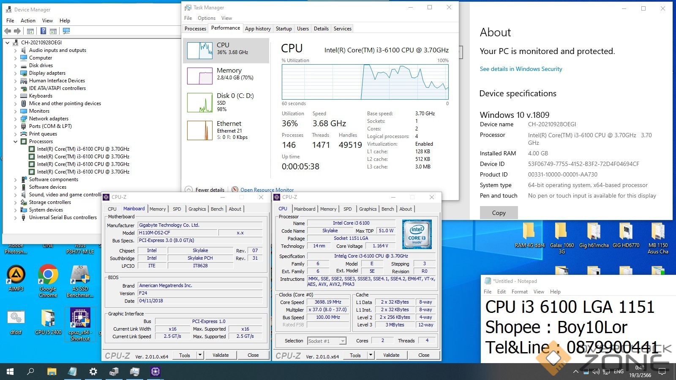Open the Tools dropdown arrow in Mainboard CPU-Z window

tap(200, 355)
